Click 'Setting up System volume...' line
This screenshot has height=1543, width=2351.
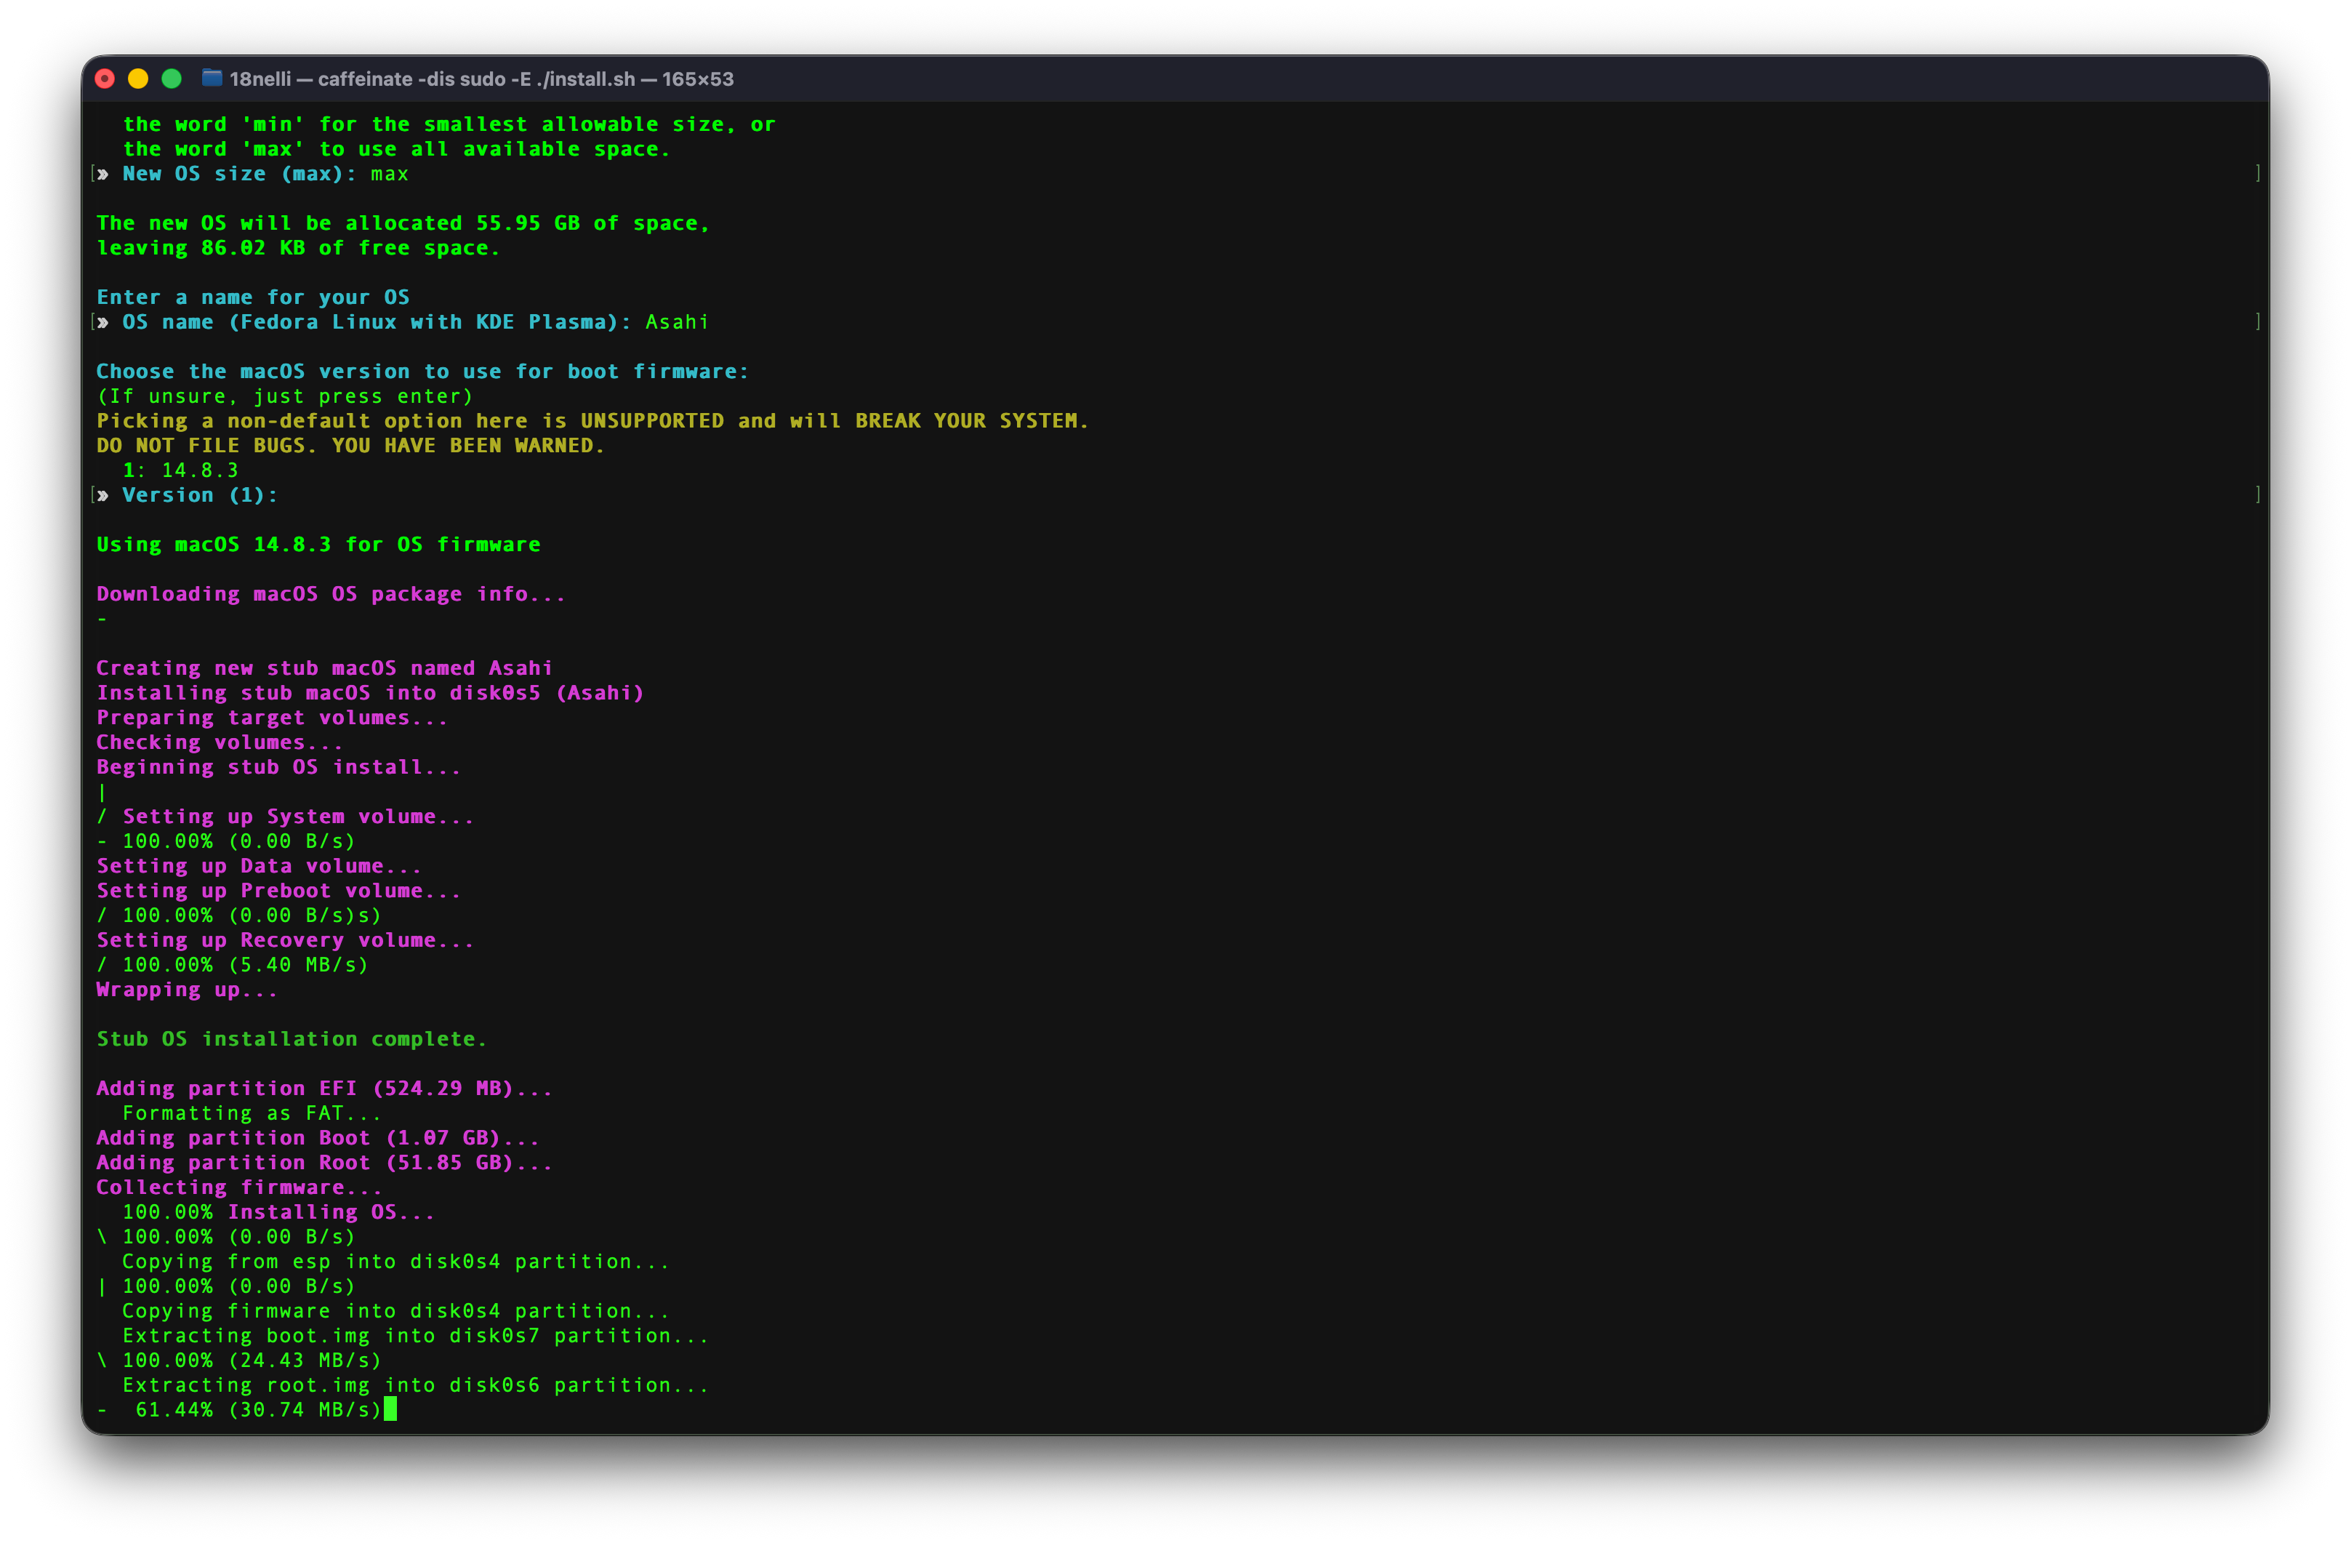(x=298, y=816)
